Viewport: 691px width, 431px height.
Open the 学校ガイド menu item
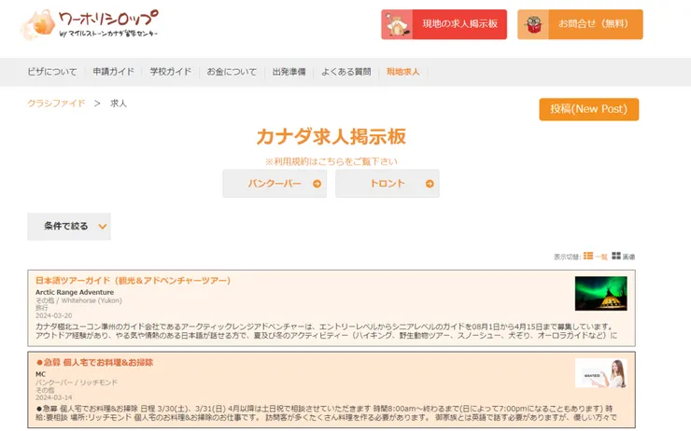(171, 72)
